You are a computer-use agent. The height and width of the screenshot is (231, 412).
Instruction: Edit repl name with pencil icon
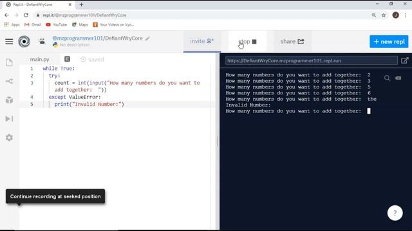(147, 38)
